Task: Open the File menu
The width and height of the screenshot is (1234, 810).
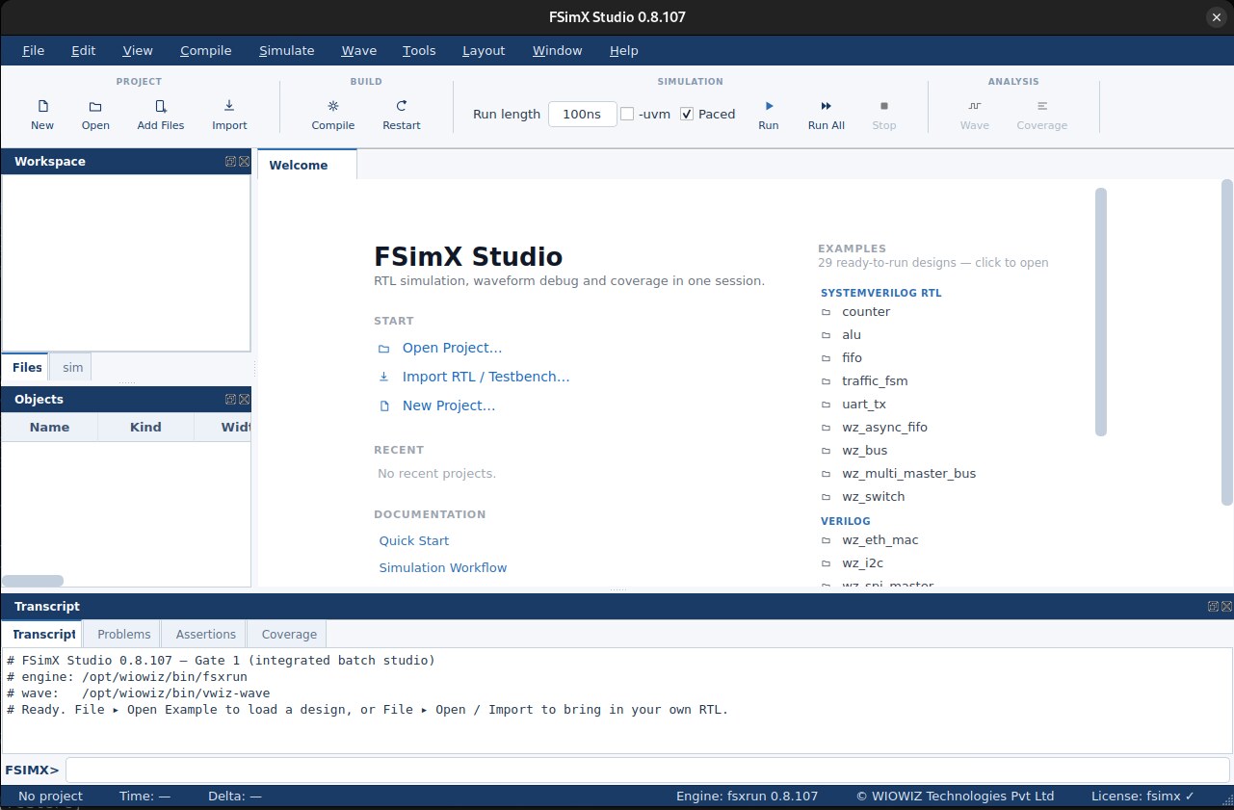Action: point(33,50)
